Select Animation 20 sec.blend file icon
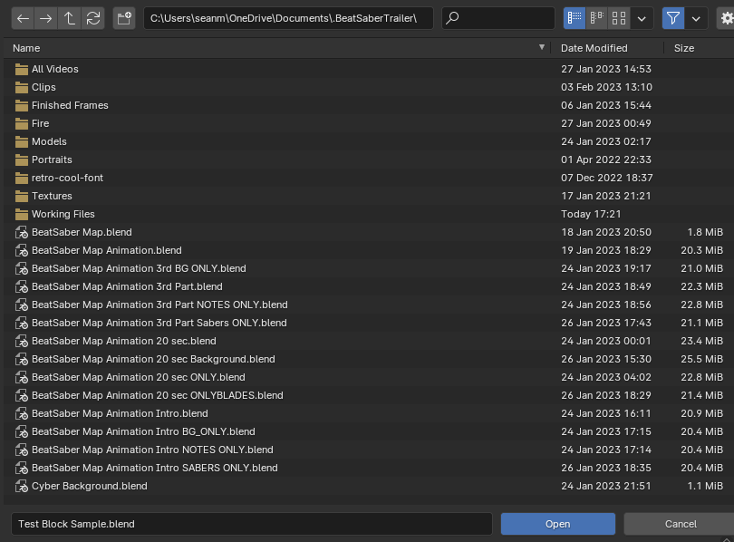 (22, 341)
